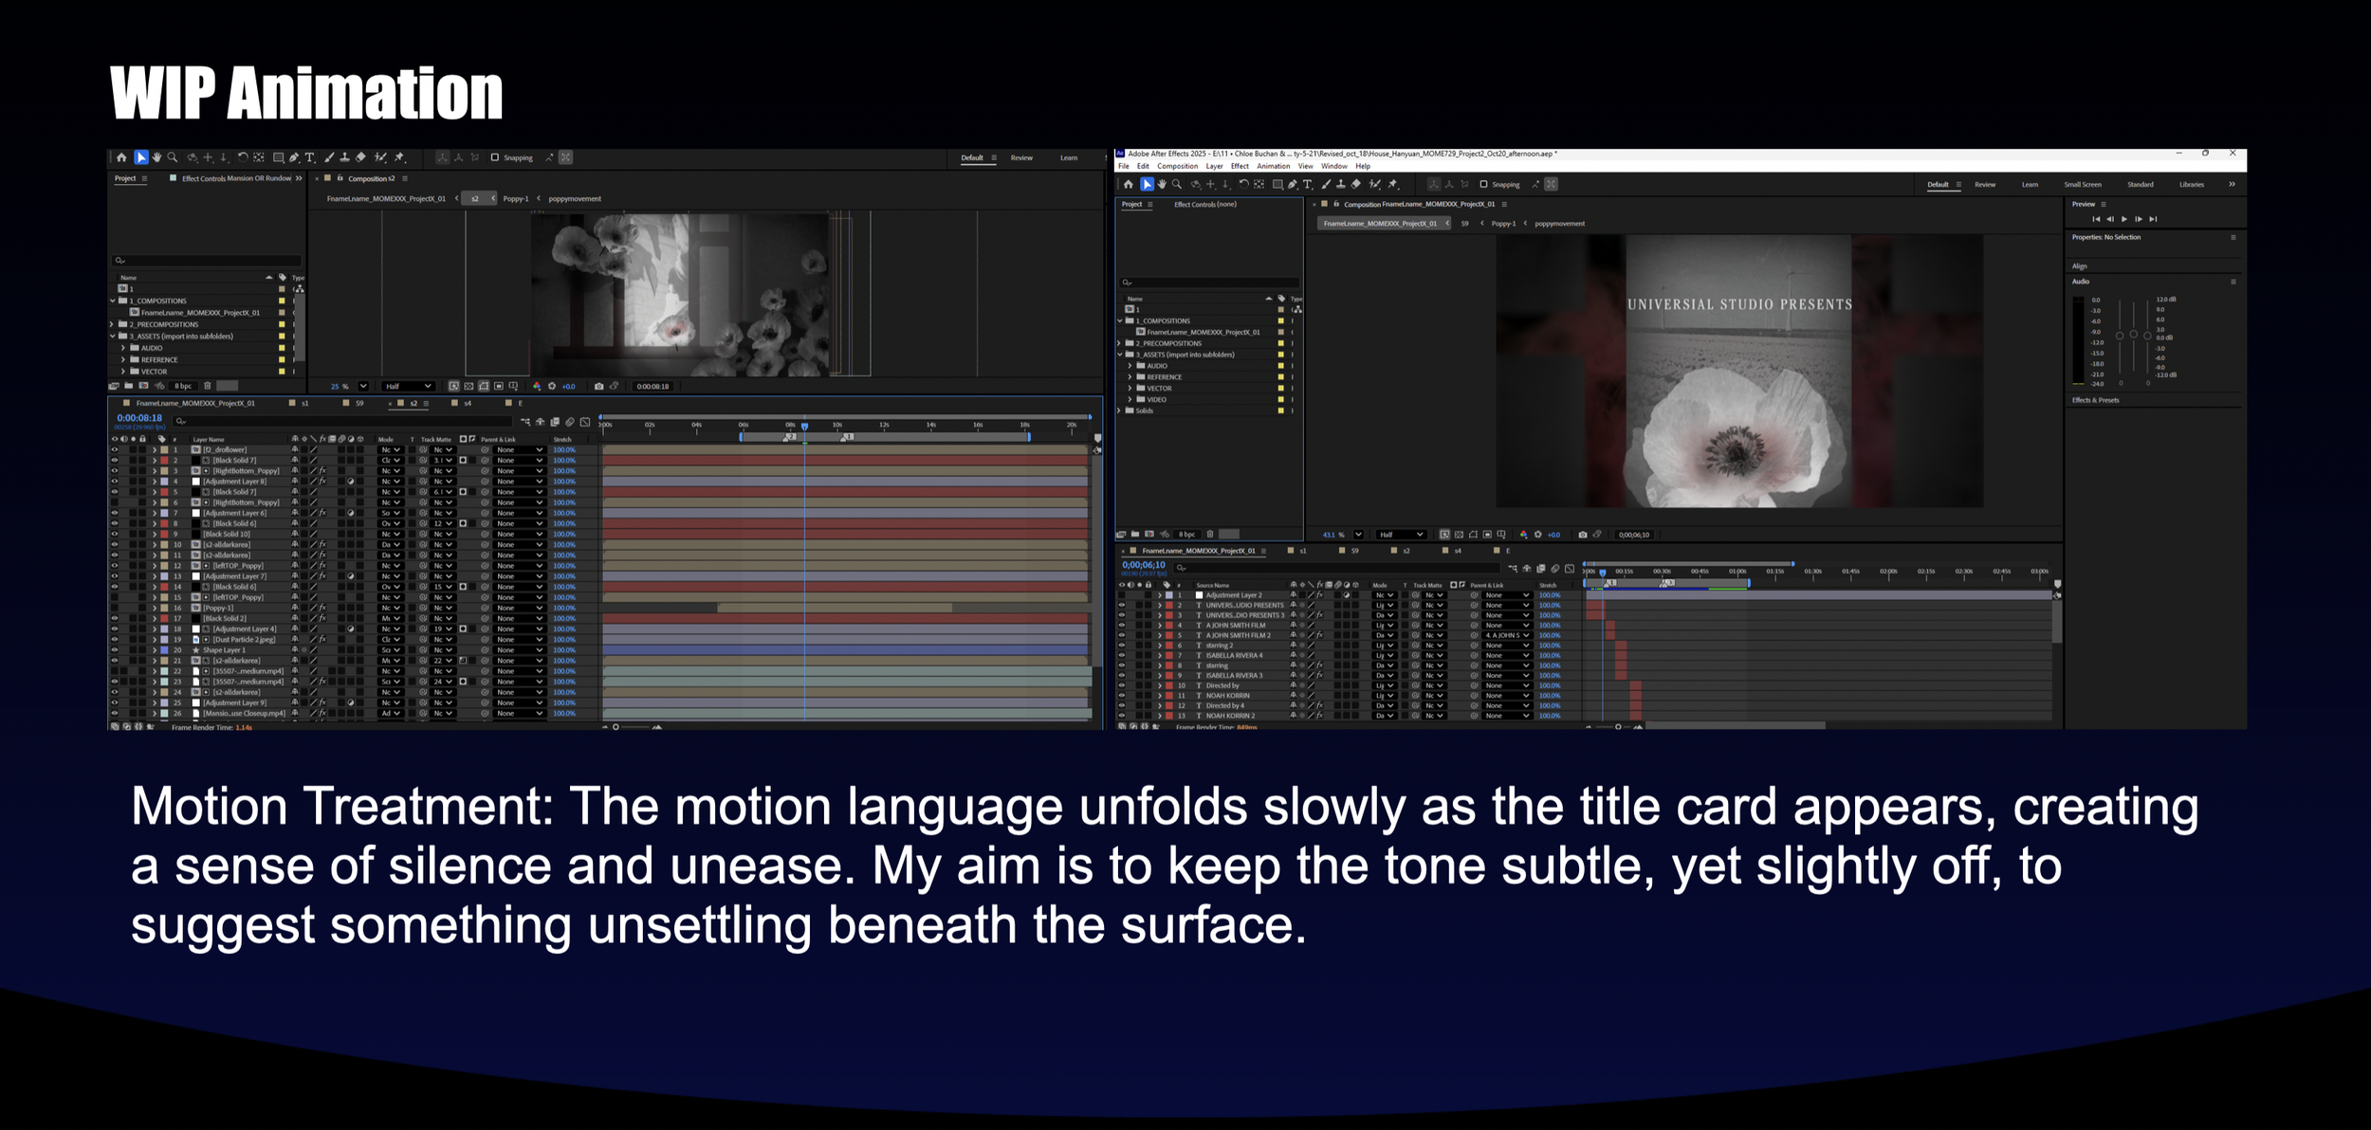Screen dimensions: 2371x1130
Task: Enable the Snapping checkbox in right toolbar
Action: 1483,185
